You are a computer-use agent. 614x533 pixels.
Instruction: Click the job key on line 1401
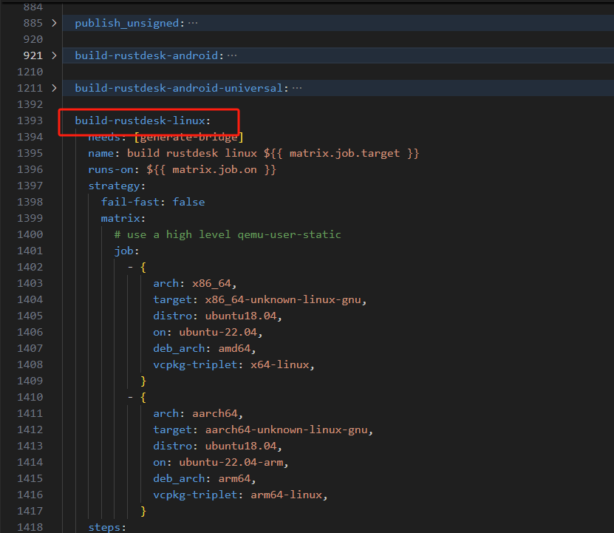pos(123,251)
